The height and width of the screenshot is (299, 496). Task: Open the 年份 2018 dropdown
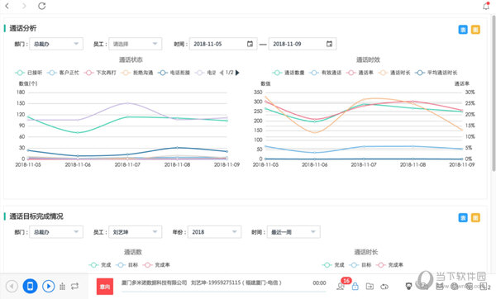click(x=214, y=232)
